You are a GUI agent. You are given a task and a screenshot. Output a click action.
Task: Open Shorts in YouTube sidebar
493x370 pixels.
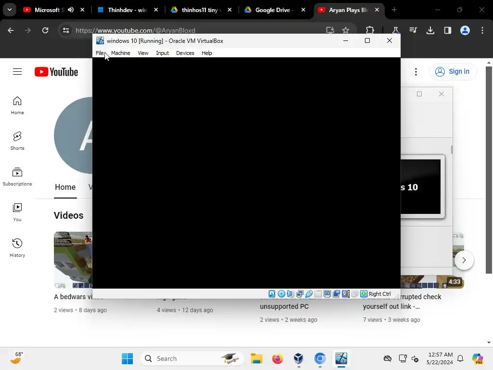[x=17, y=141]
